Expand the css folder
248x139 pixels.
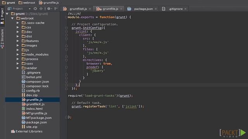[x=18, y=27]
